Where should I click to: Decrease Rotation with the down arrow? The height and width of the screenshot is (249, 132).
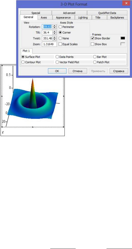[x=55, y=28]
